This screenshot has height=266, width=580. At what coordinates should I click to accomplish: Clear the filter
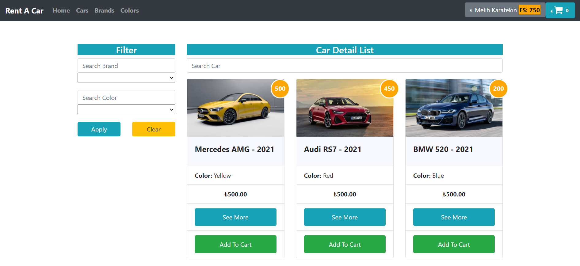pyautogui.click(x=154, y=129)
